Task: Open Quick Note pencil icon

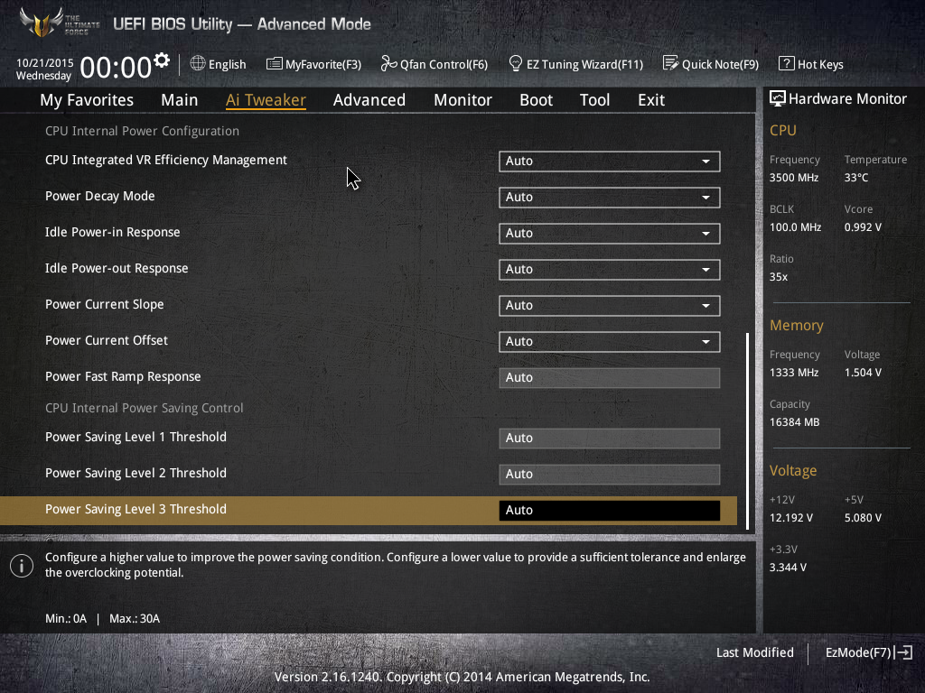Action: [x=670, y=63]
